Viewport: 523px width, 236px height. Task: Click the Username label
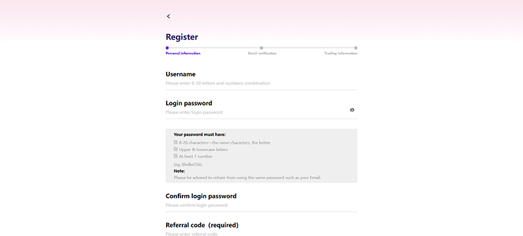coord(180,74)
